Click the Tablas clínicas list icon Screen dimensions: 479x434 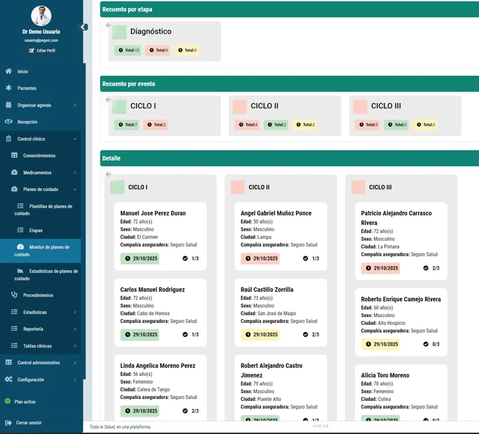pos(15,345)
